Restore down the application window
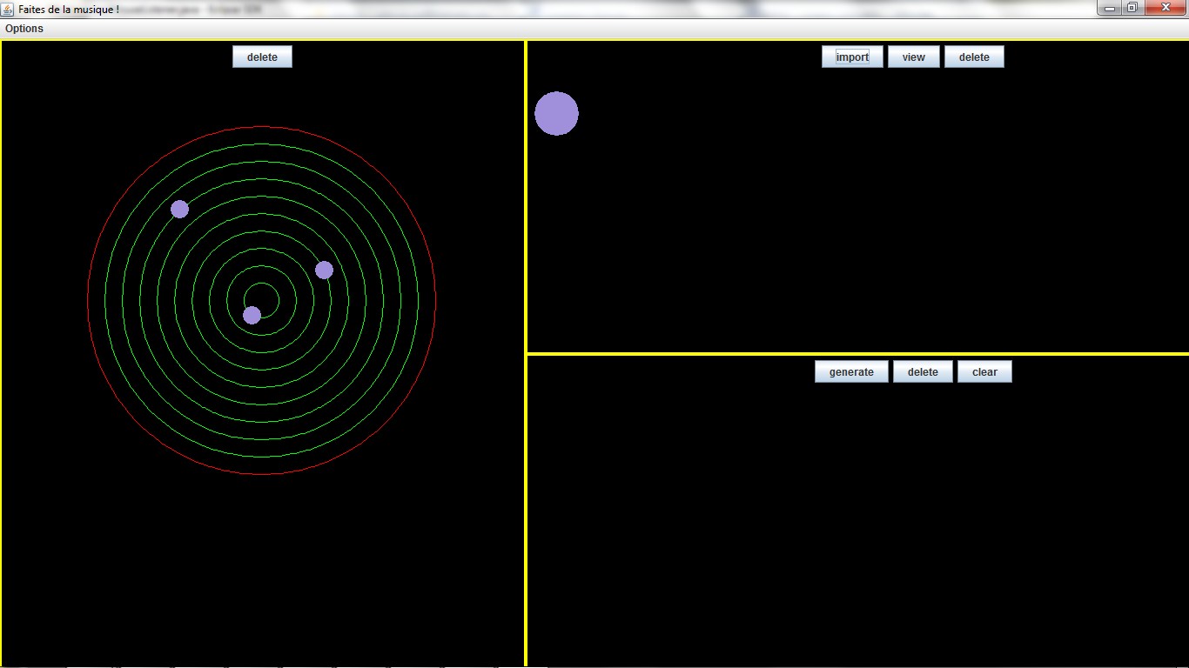 point(1132,8)
